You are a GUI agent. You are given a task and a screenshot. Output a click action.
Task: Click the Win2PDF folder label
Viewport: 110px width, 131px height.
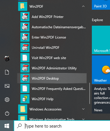36,7
